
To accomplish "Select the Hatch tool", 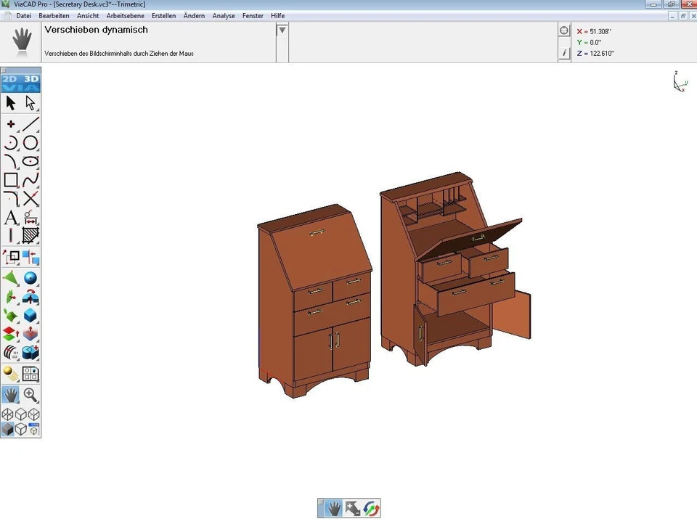I will (x=30, y=236).
